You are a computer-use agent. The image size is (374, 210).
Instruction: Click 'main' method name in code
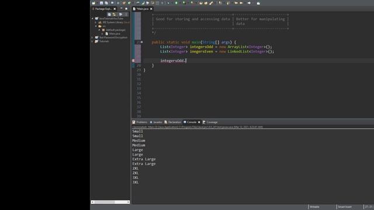[x=196, y=42]
